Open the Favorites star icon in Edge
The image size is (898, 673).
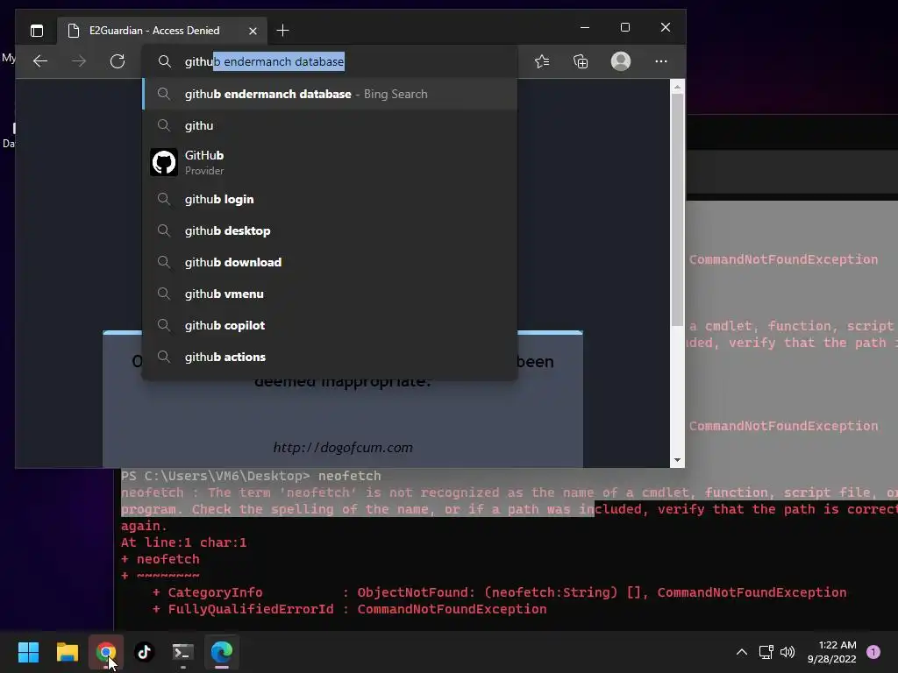[x=542, y=61]
